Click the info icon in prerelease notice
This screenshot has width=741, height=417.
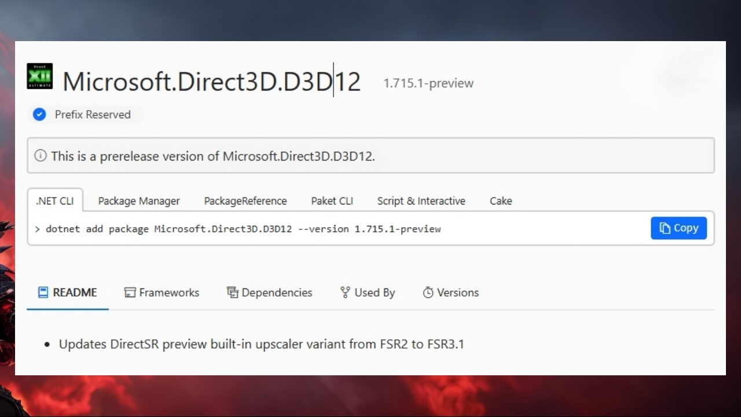pyautogui.click(x=41, y=156)
